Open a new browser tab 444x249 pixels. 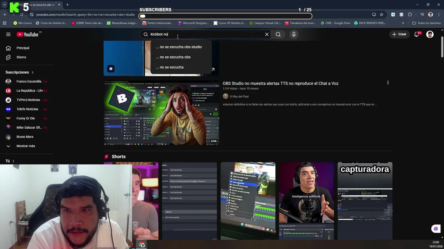67,5
